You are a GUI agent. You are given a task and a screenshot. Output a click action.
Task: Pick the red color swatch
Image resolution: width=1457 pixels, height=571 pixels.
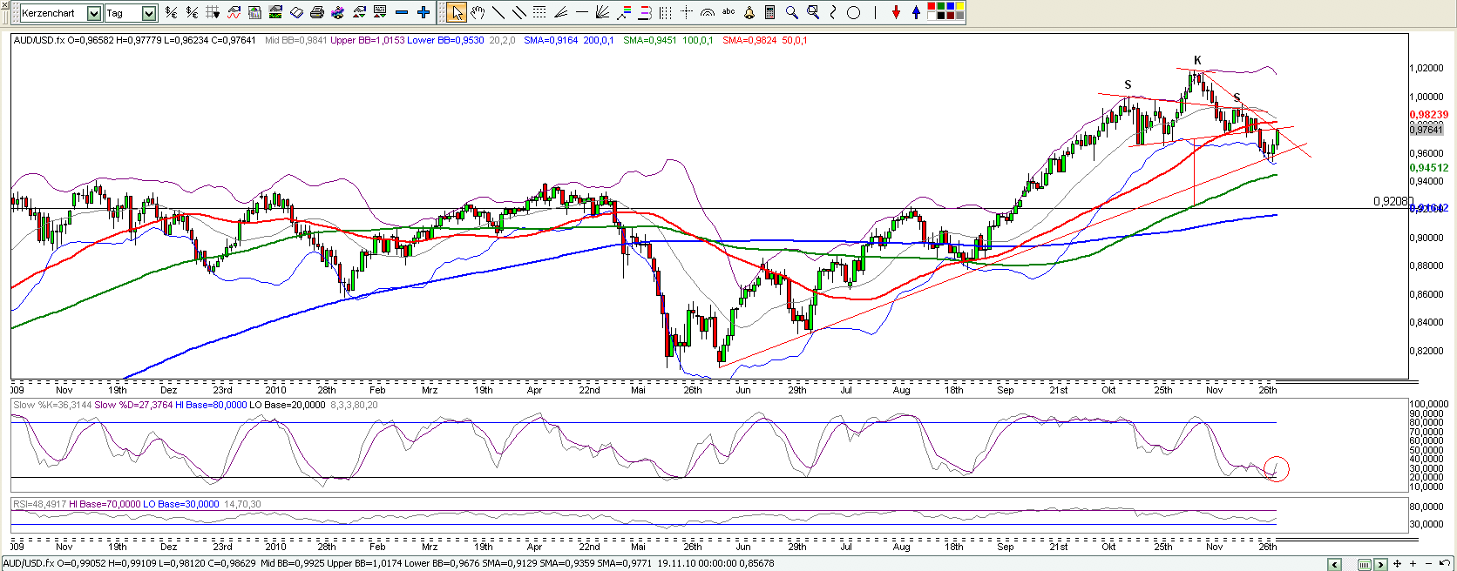pyautogui.click(x=932, y=6)
